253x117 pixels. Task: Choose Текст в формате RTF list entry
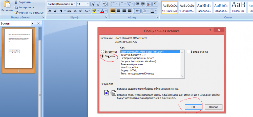[x=133, y=55]
